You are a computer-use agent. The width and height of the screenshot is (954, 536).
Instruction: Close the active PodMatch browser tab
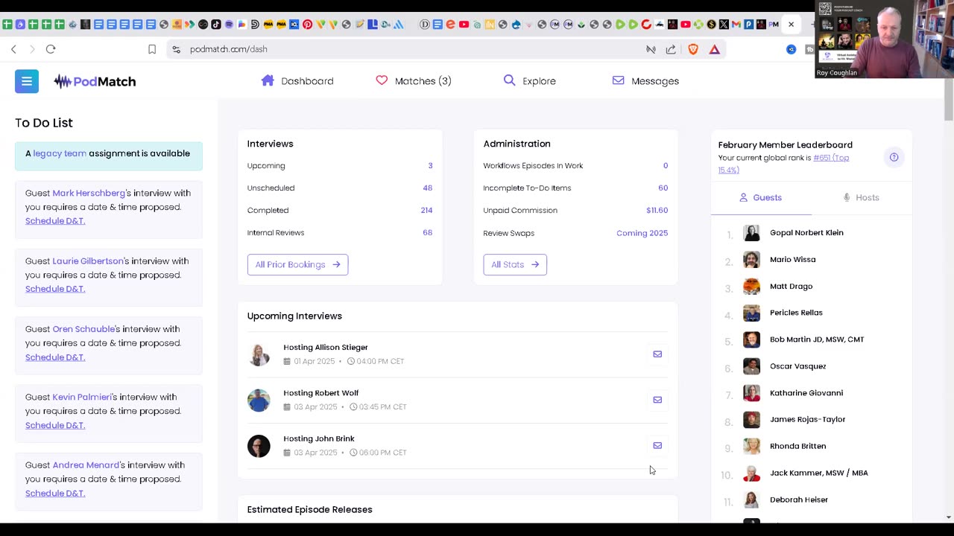click(791, 25)
